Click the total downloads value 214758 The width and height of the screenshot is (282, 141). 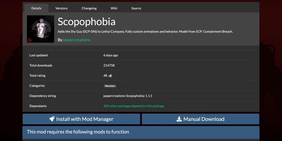click(x=109, y=66)
